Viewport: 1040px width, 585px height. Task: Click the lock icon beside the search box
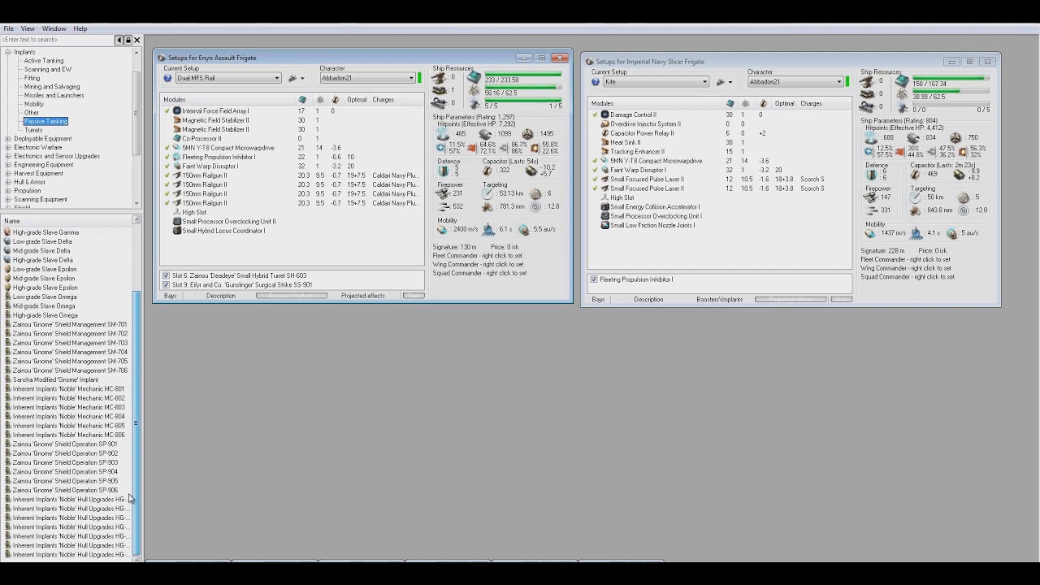[x=128, y=40]
